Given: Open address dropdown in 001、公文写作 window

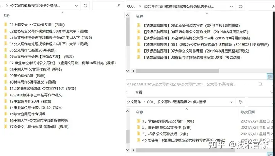Looking at the screenshot, I should coord(231,102).
